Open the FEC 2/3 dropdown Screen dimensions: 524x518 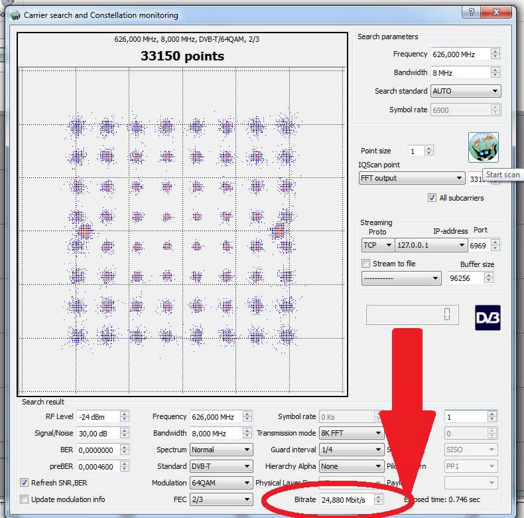click(x=221, y=499)
